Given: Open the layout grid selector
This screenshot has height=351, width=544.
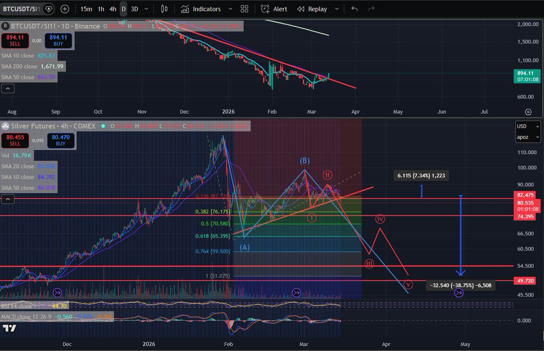Looking at the screenshot, I should tap(244, 9).
